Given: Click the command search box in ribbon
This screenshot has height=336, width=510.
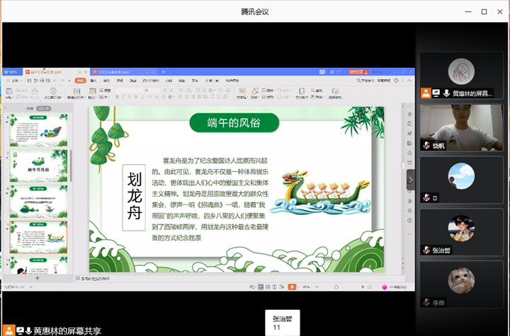Looking at the screenshot, I should 374,80.
